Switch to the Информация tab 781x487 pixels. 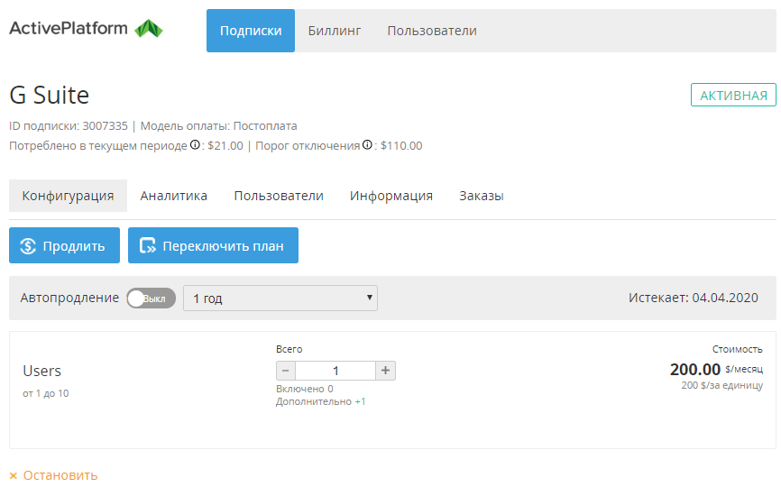pyautogui.click(x=391, y=196)
